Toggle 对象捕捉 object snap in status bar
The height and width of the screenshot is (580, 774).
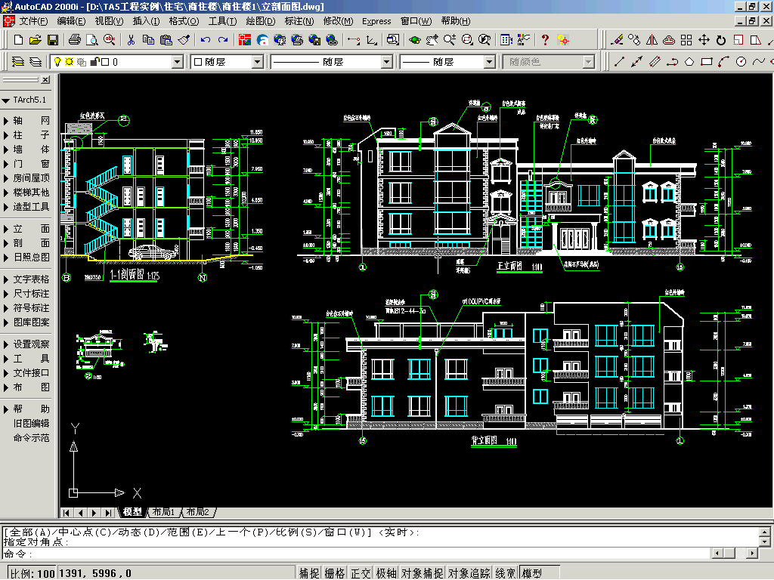422,573
